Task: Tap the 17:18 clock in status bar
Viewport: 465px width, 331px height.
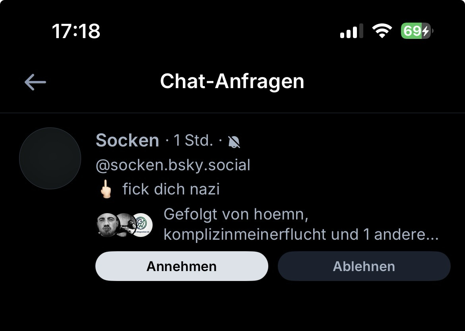Action: pyautogui.click(x=76, y=31)
